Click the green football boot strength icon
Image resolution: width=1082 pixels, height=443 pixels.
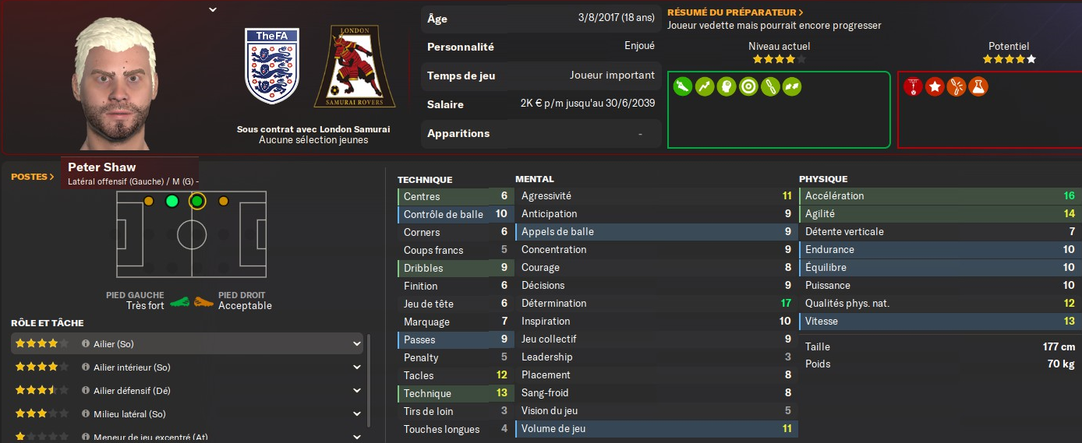[x=682, y=86]
